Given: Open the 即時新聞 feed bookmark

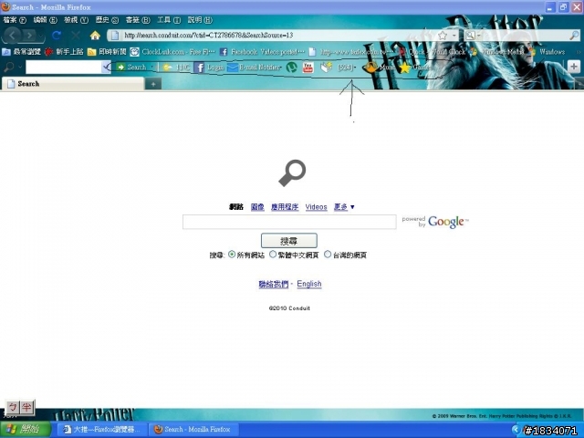Looking at the screenshot, I should tap(107, 52).
